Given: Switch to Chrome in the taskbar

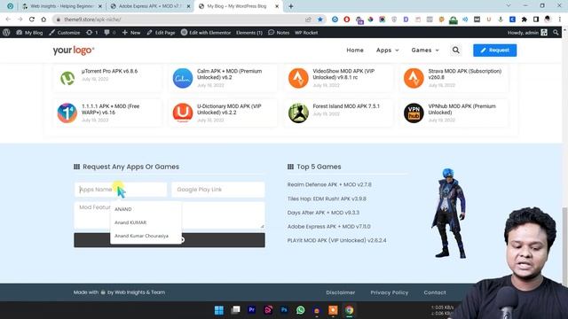Looking at the screenshot, I should (x=349, y=310).
